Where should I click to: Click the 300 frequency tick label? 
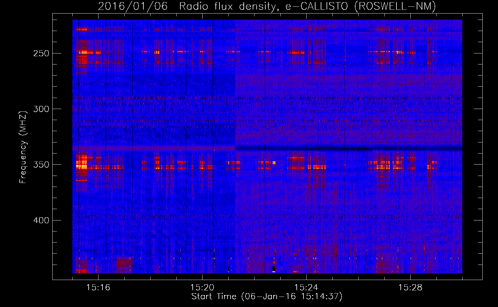(x=41, y=109)
